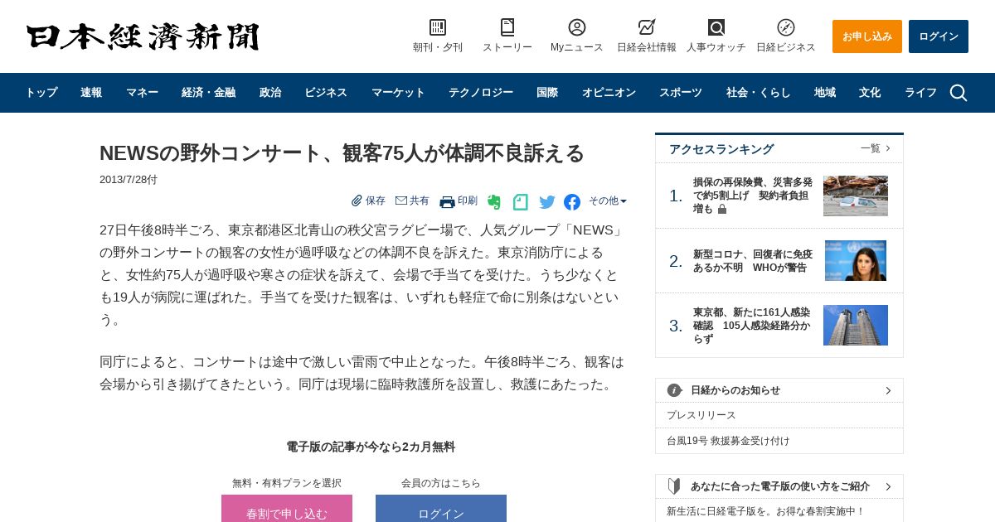The height and width of the screenshot is (522, 995).
Task: Open WHO speaker thumbnail in ranking 2
Action: coord(856,261)
